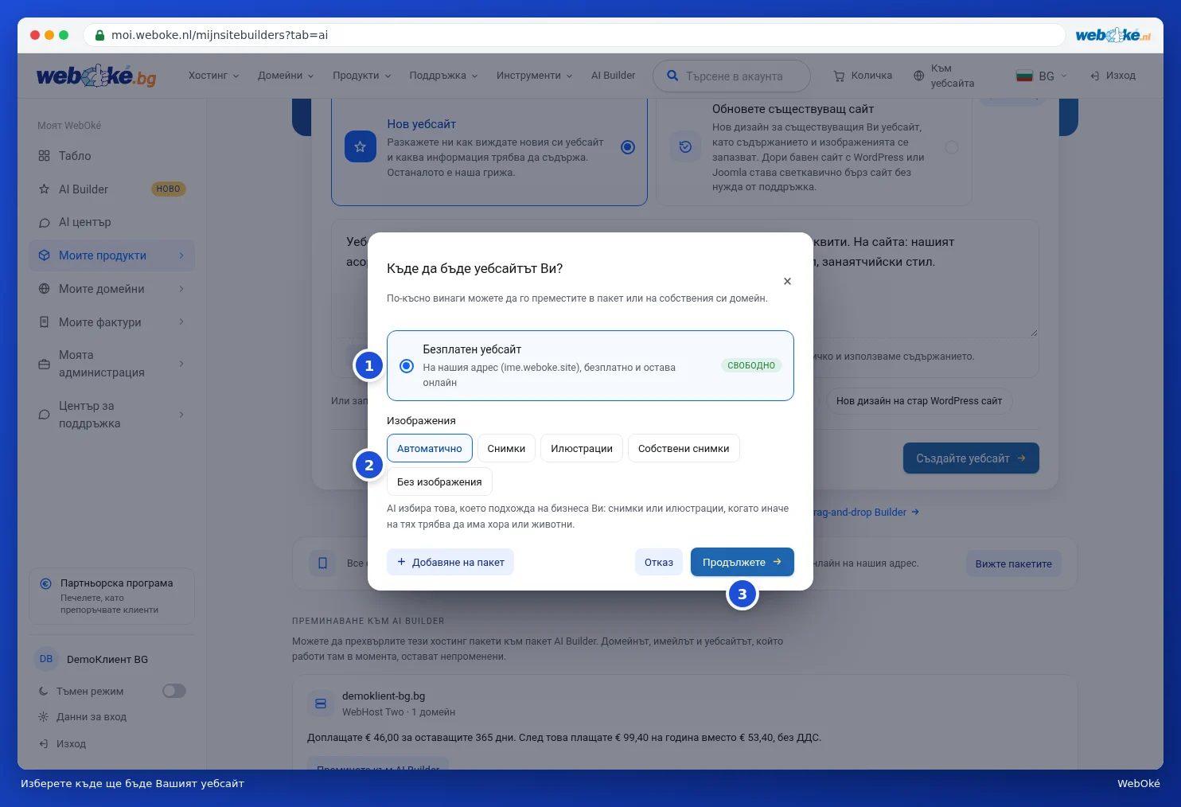Choose Без изображения option

pyautogui.click(x=439, y=481)
